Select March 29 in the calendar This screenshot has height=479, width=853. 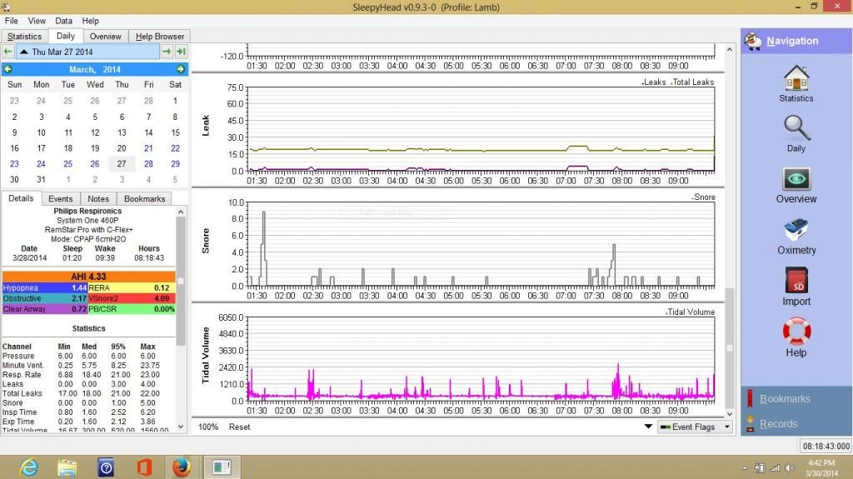(175, 164)
